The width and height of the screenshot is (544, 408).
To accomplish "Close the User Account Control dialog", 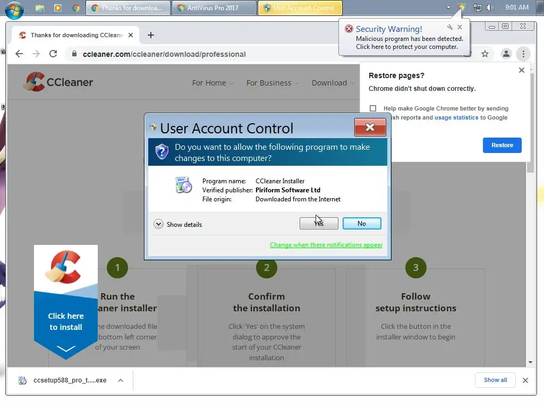I will pyautogui.click(x=370, y=127).
